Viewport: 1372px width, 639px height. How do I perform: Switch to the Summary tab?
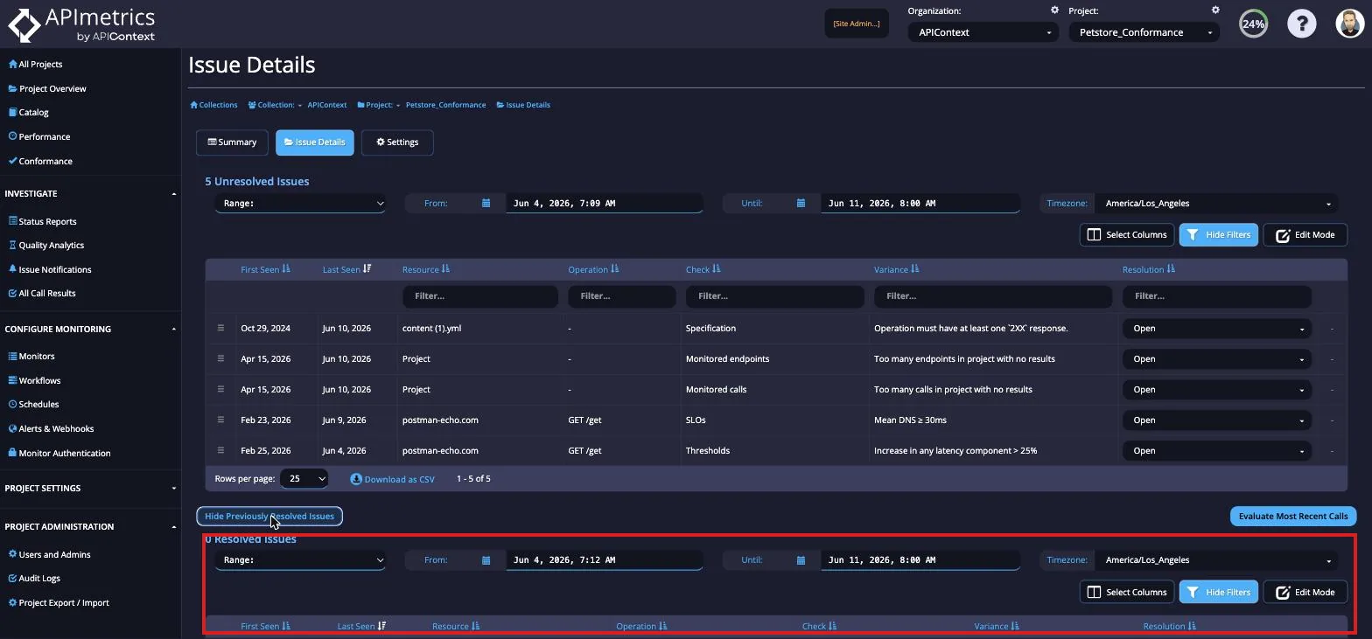(232, 142)
